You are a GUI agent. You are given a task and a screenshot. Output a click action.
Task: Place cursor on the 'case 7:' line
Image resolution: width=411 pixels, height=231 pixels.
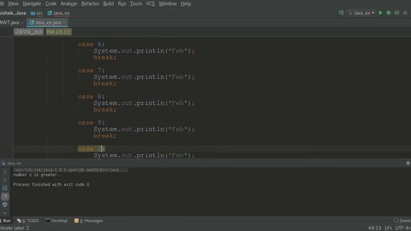coord(91,71)
